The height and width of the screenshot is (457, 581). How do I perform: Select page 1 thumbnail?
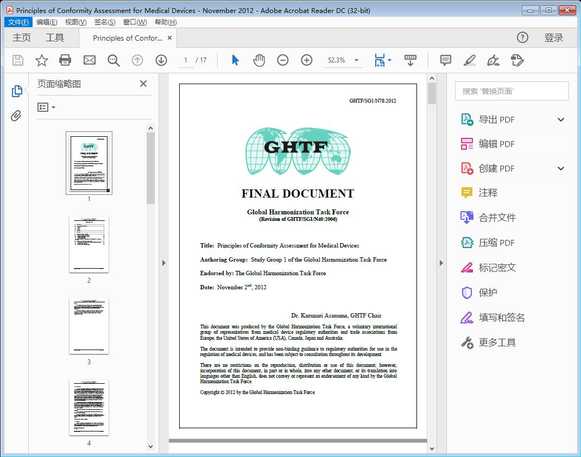pyautogui.click(x=89, y=163)
